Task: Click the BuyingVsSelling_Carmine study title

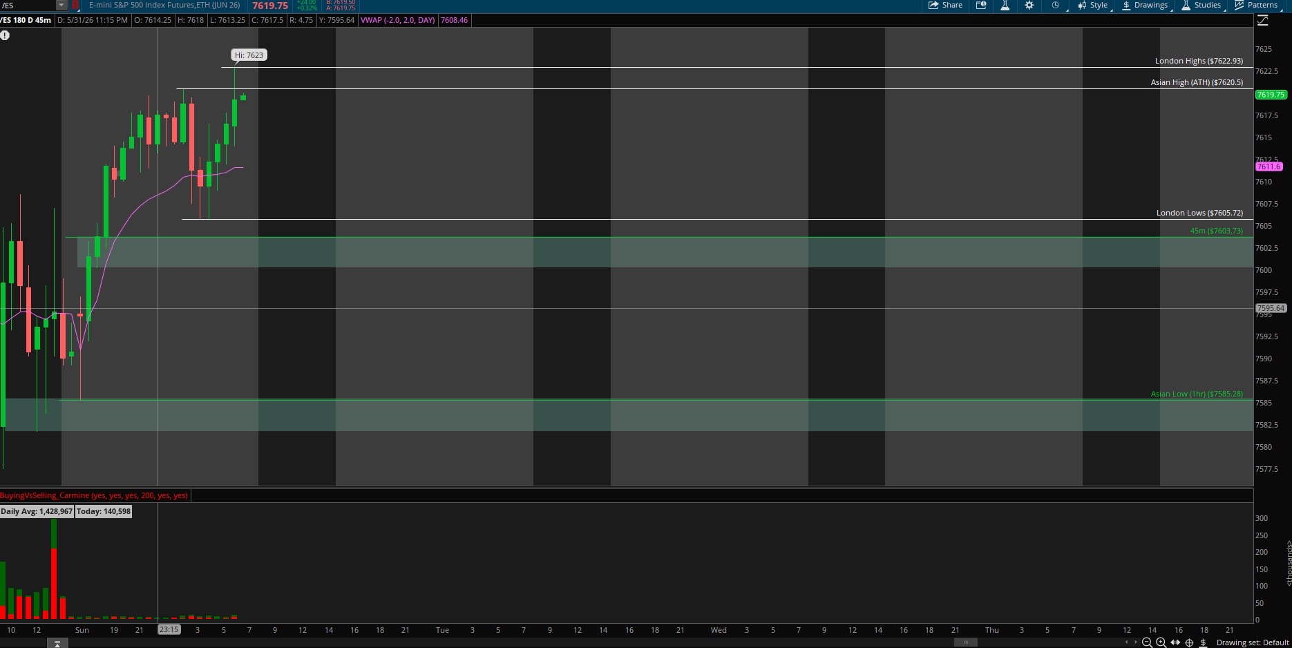Action: 94,495
